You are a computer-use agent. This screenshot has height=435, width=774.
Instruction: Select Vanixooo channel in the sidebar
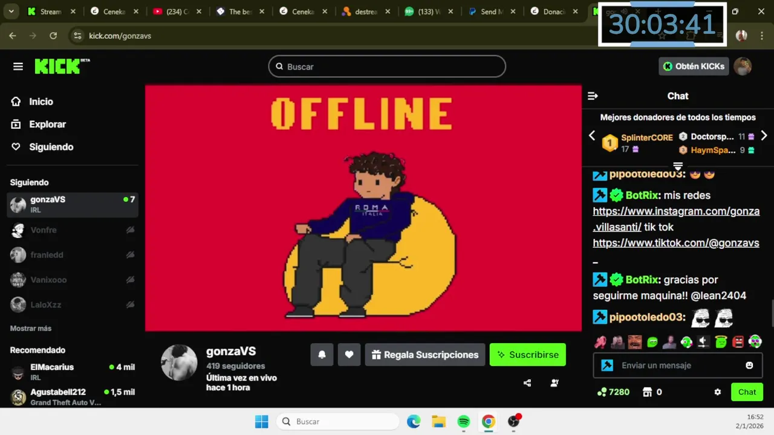click(x=73, y=280)
